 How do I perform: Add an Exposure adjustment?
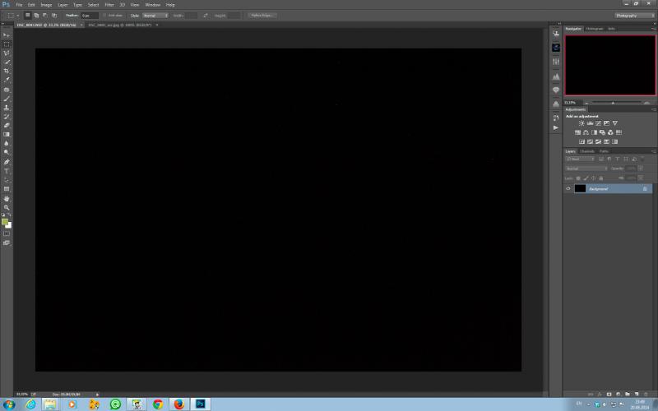tap(606, 123)
